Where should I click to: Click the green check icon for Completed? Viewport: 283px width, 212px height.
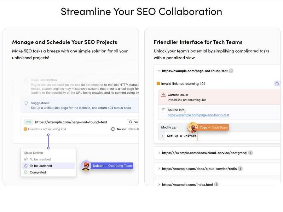pos(26,172)
